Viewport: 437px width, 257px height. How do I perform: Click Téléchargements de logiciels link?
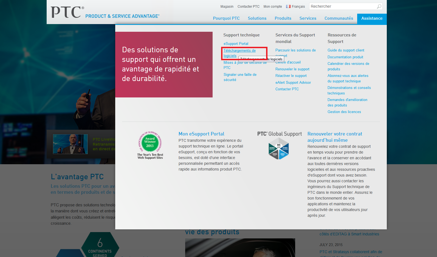pyautogui.click(x=239, y=53)
